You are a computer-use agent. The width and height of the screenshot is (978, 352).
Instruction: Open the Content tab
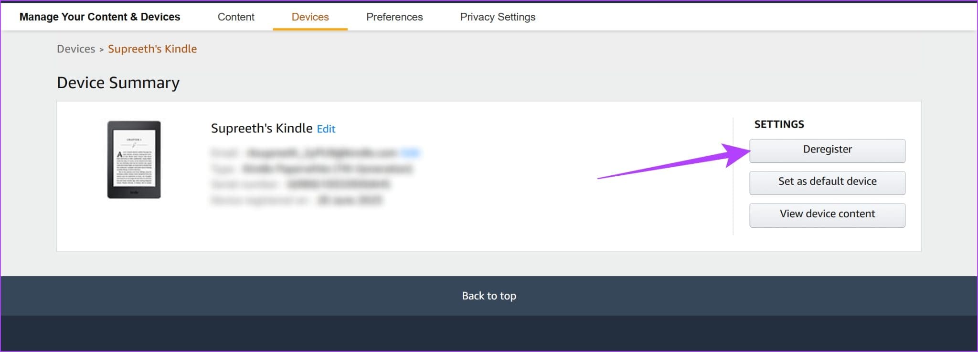(x=236, y=17)
